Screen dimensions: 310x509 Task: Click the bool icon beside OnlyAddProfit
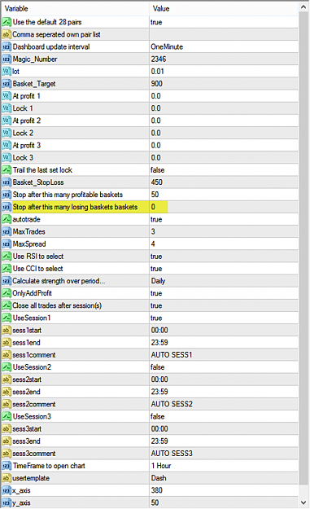point(7,293)
